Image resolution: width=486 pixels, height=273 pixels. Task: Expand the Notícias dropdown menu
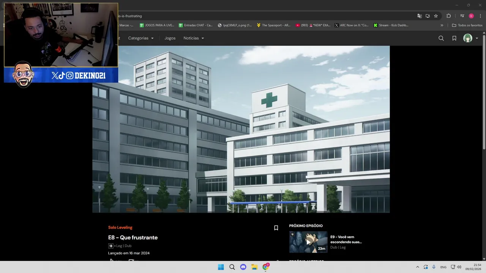tap(194, 38)
